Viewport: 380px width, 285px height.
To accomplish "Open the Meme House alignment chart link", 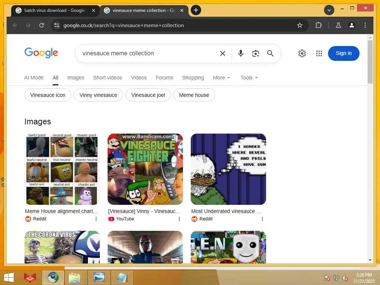I will pyautogui.click(x=61, y=211).
